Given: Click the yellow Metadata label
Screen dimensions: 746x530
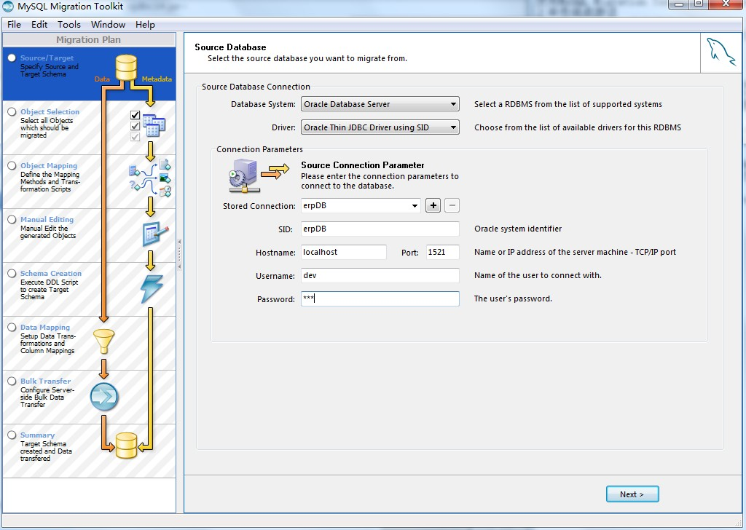Looking at the screenshot, I should coord(157,79).
